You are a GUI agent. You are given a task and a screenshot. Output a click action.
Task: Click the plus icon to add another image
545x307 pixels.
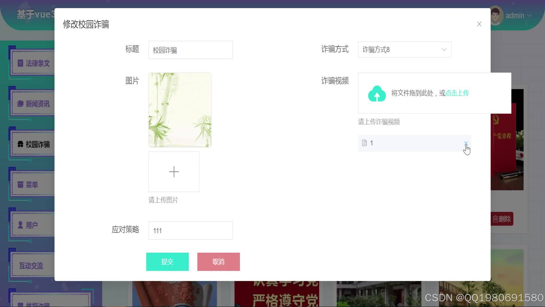coord(174,171)
